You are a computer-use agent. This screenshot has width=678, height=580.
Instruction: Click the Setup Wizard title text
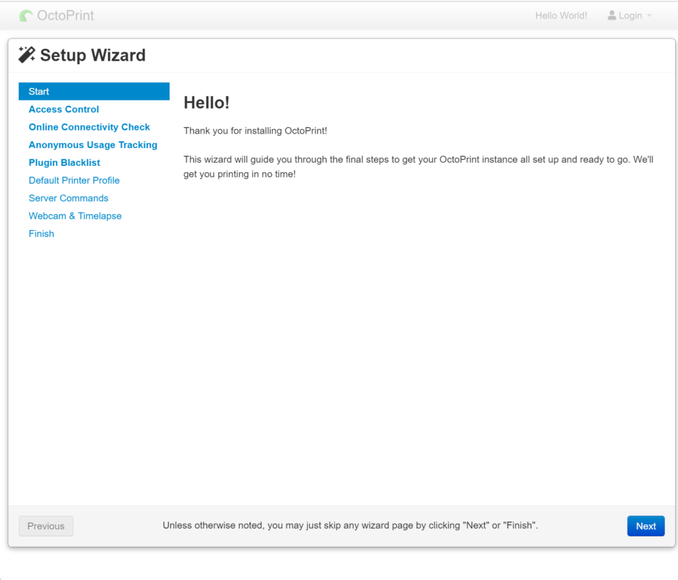point(93,56)
